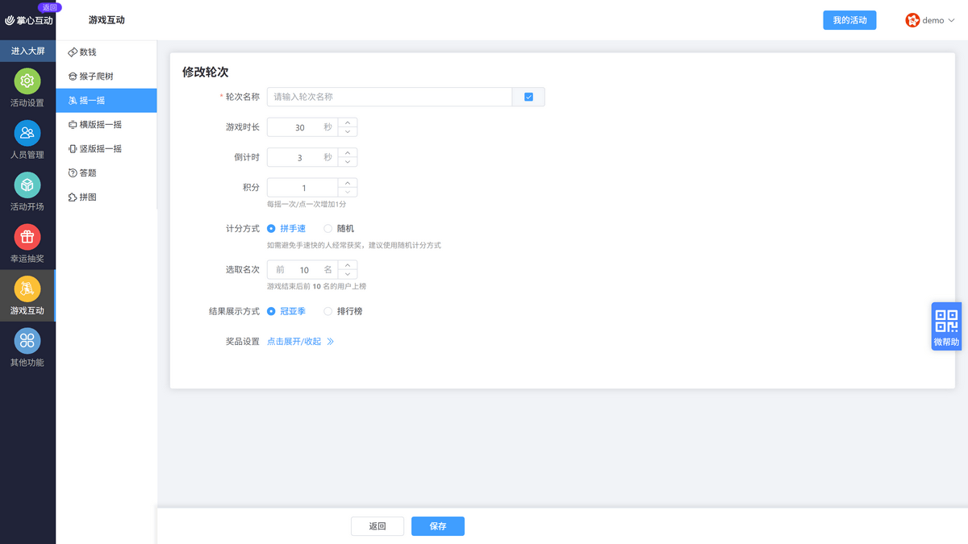This screenshot has height=544, width=968.
Task: Click the 摇一摇 shake icon
Action: (x=73, y=101)
